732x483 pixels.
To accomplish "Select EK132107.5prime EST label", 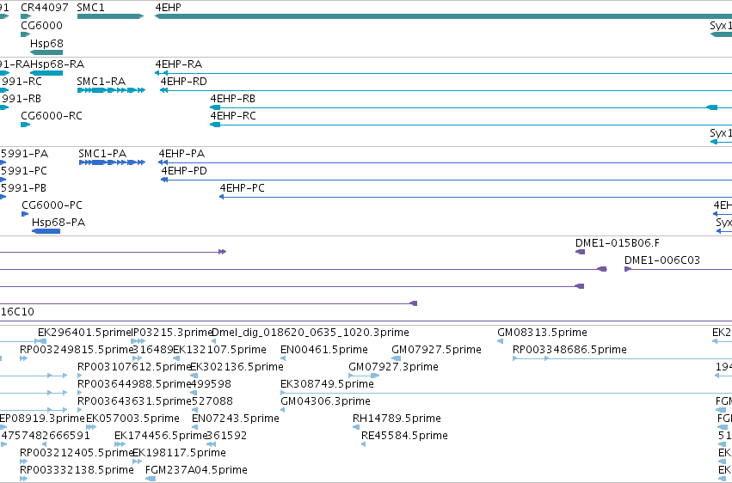I will point(219,350).
